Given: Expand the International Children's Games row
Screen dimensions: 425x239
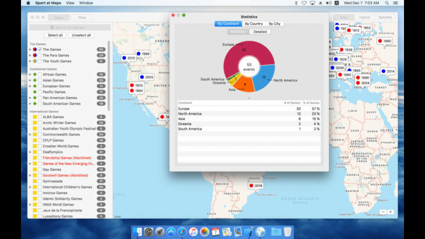Looking at the screenshot, I should (x=30, y=187).
